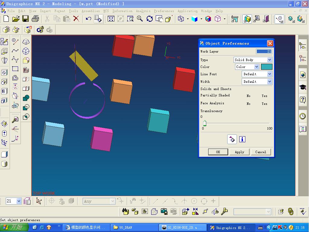
Task: Click the Work Layer input field
Action: click(264, 51)
